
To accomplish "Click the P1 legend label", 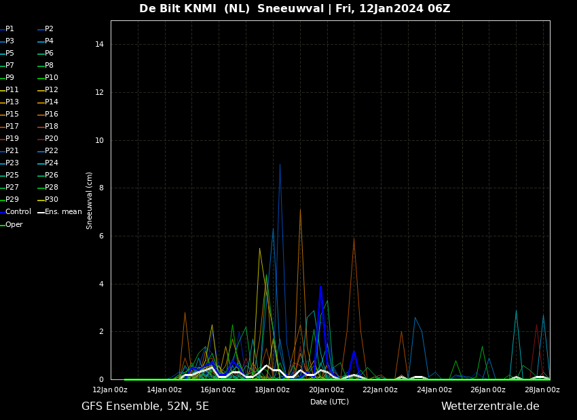I will click(10, 29).
